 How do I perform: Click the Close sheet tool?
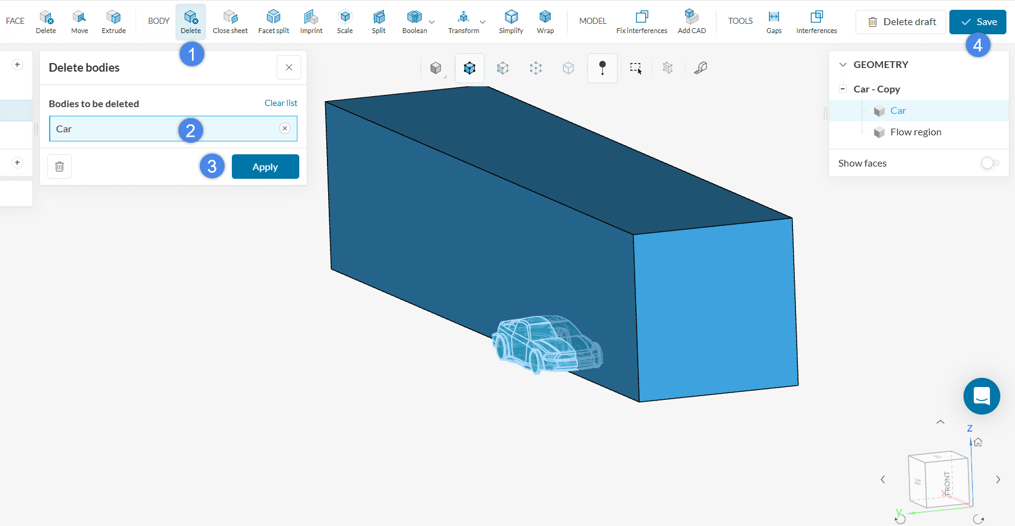tap(230, 22)
